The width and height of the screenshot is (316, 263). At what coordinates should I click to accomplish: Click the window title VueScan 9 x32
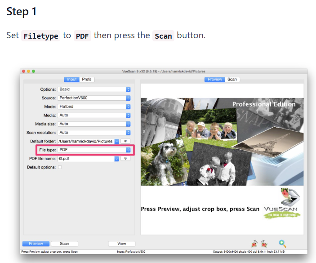click(164, 71)
